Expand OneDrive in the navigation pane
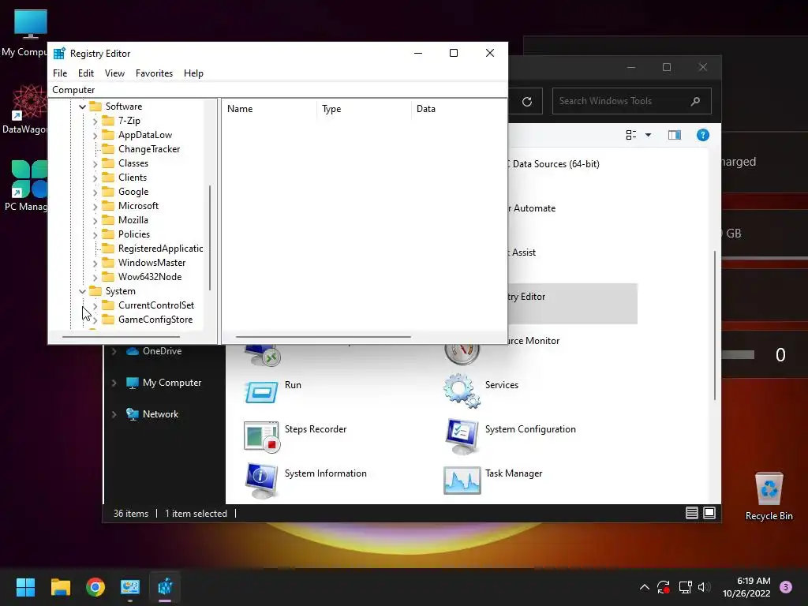Screen dimensions: 808x606 coord(114,351)
